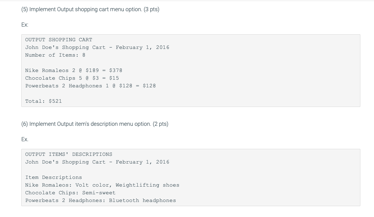
Task: Click the shopping cart date line in second block
Action: [97, 162]
